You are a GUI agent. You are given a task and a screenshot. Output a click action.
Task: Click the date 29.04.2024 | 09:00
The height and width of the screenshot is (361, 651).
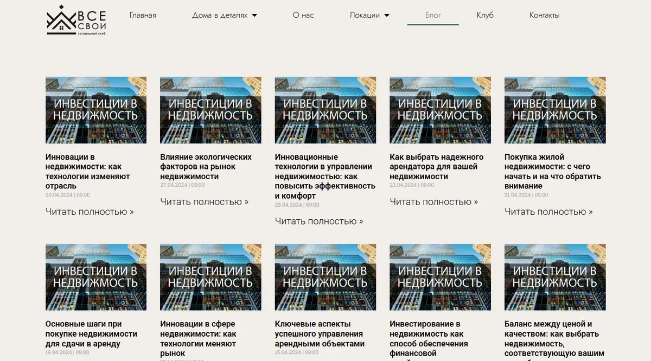coord(68,195)
